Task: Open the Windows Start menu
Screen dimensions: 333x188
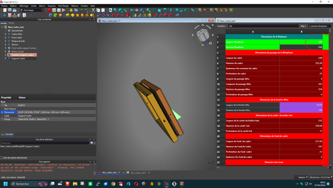Action: [x=6, y=184]
